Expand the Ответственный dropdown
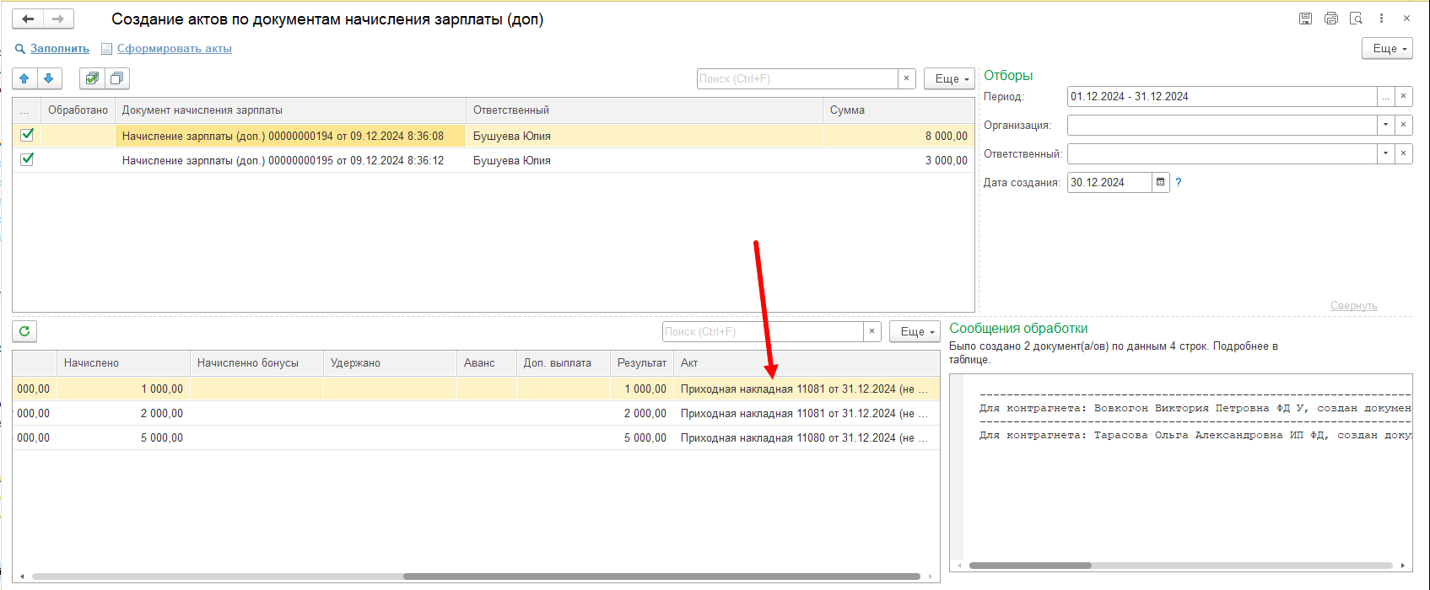Viewport: 1430px width, 590px height. pos(1385,153)
